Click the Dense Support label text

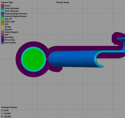coord(12,32)
